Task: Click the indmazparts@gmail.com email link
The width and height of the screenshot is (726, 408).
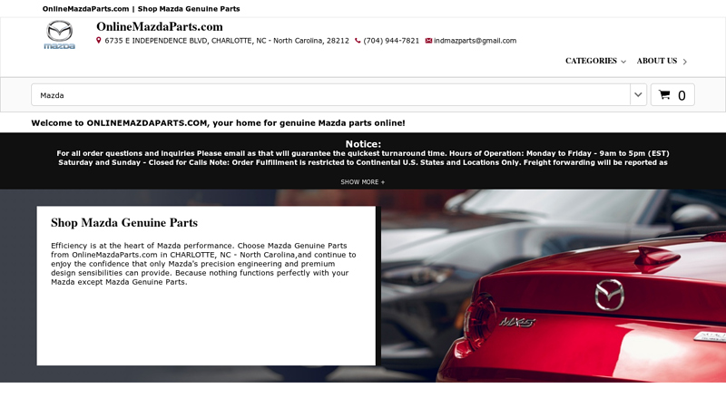Action: click(475, 41)
